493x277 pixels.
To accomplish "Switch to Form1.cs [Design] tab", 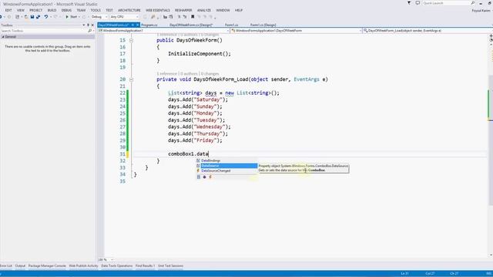I will [x=263, y=25].
